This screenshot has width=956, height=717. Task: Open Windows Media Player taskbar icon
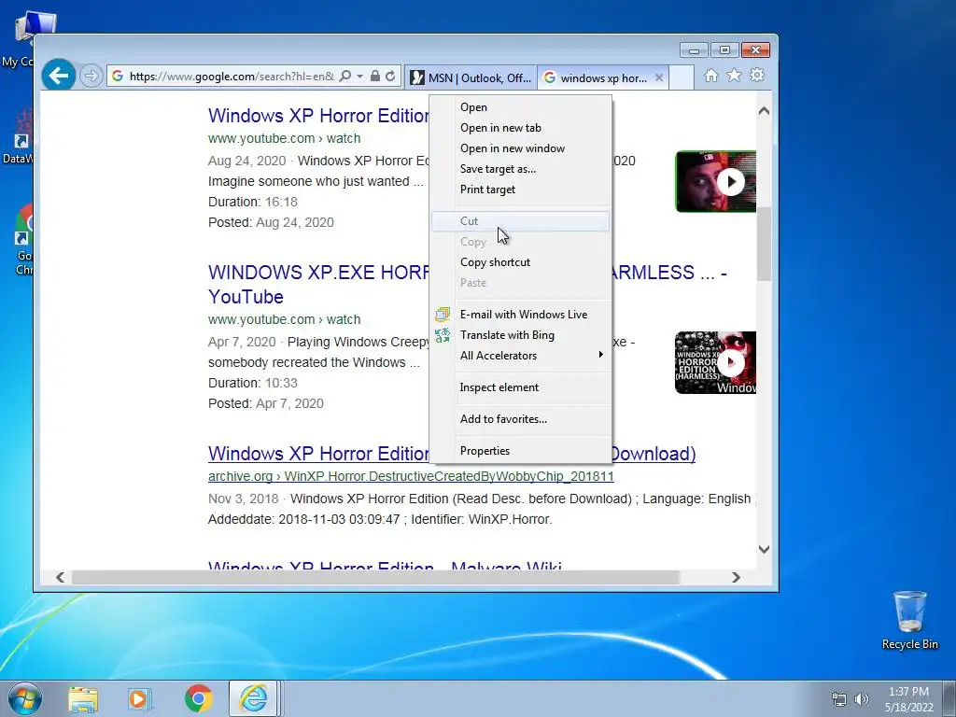coord(139,699)
